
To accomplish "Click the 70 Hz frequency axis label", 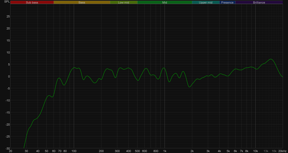I will coord(60,151).
